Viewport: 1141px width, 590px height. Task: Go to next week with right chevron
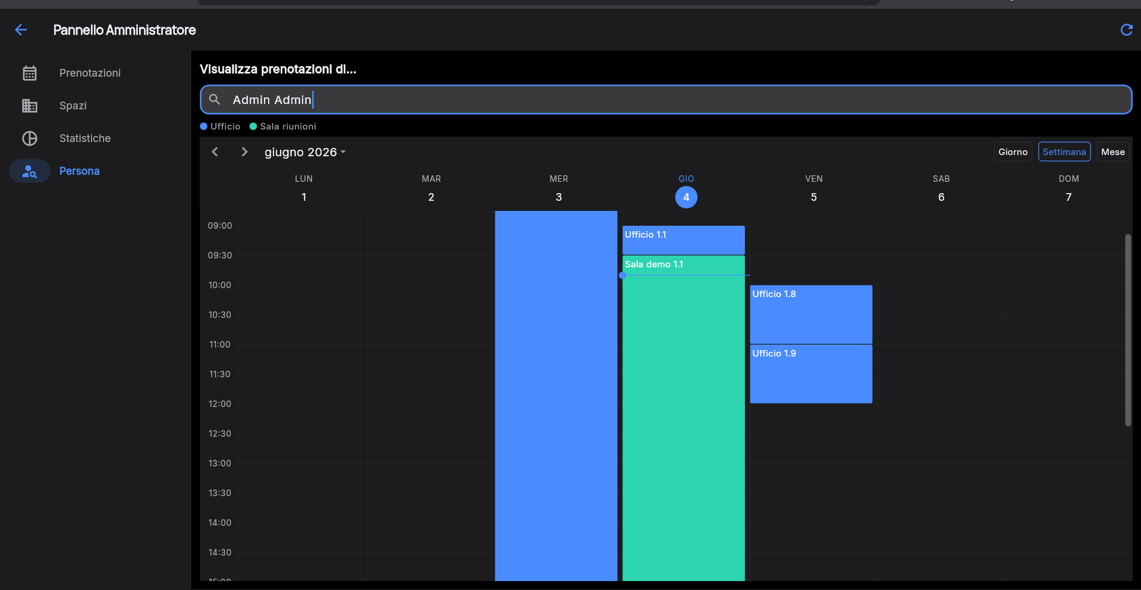(244, 152)
